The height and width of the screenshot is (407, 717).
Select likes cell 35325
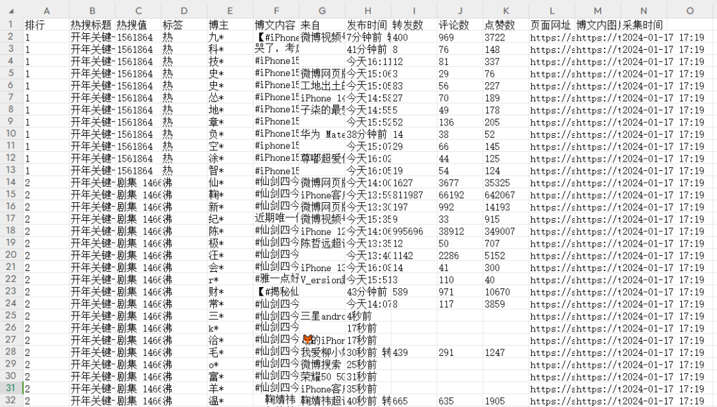[506, 183]
